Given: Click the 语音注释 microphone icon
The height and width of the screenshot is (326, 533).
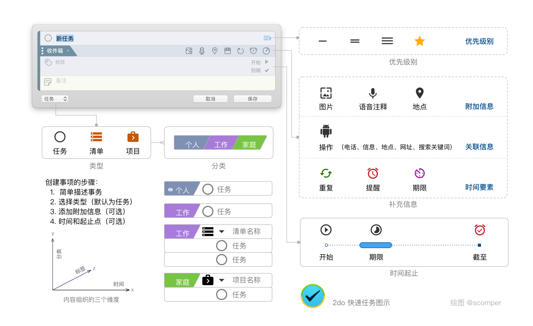Looking at the screenshot, I should 373,93.
